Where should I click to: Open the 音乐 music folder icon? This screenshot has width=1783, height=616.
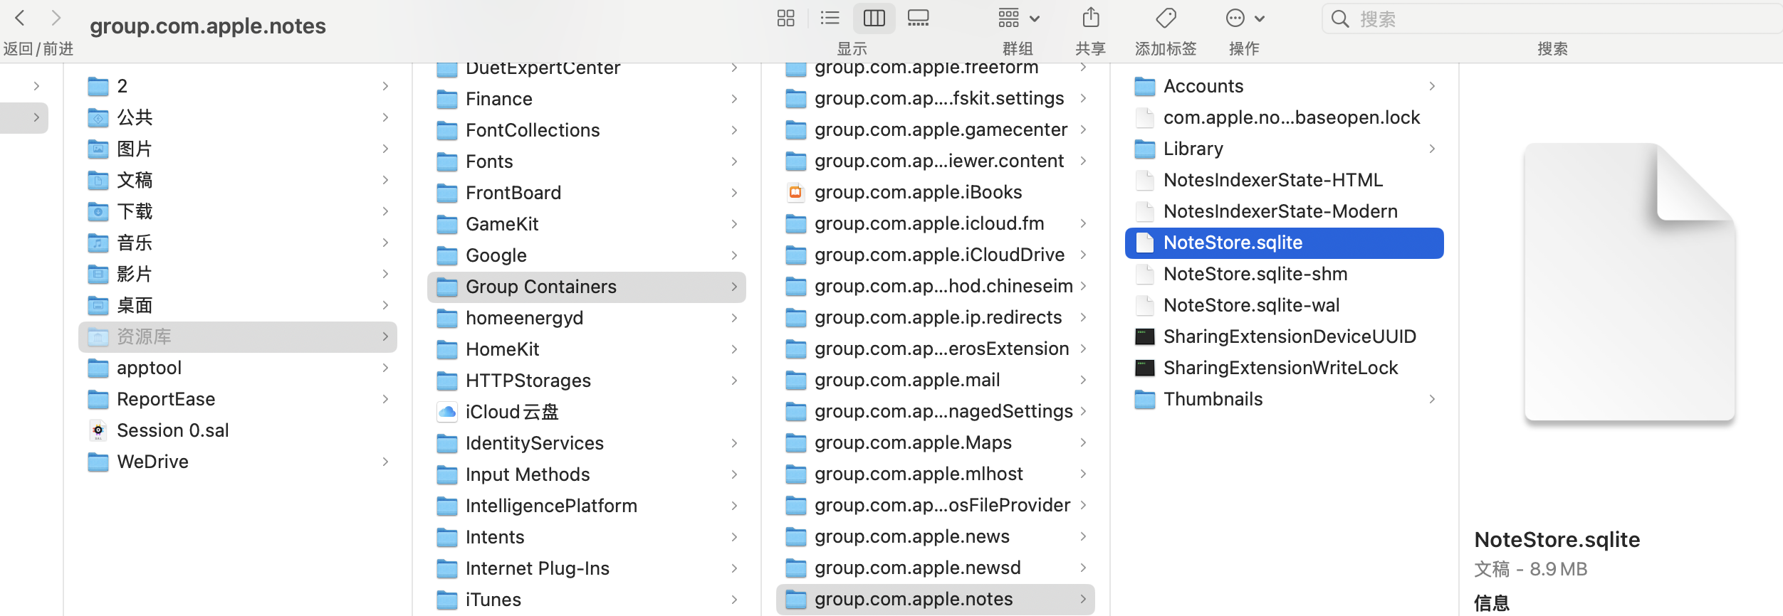[98, 243]
